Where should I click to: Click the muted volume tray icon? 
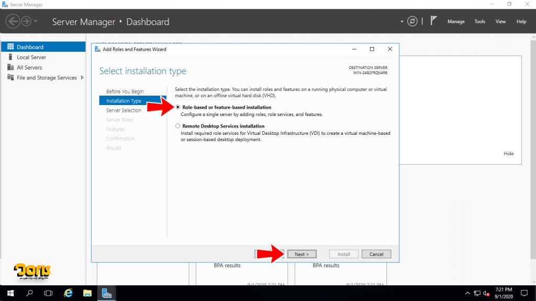tap(486, 293)
